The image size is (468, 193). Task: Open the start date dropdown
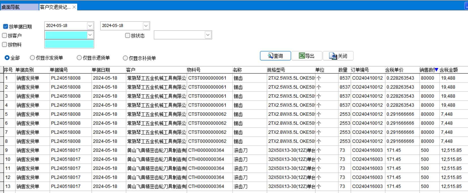pyautogui.click(x=90, y=26)
